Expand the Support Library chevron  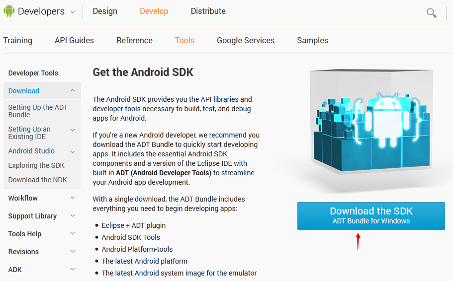point(73,216)
